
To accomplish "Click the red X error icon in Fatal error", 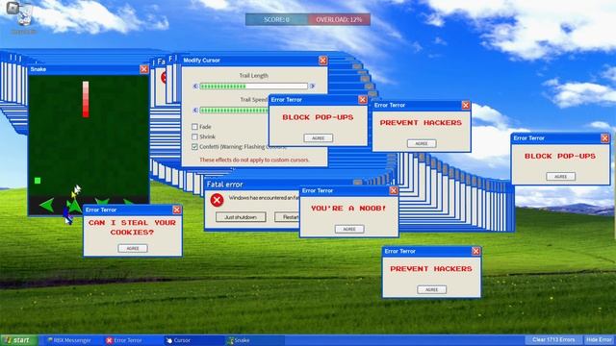I will point(217,200).
